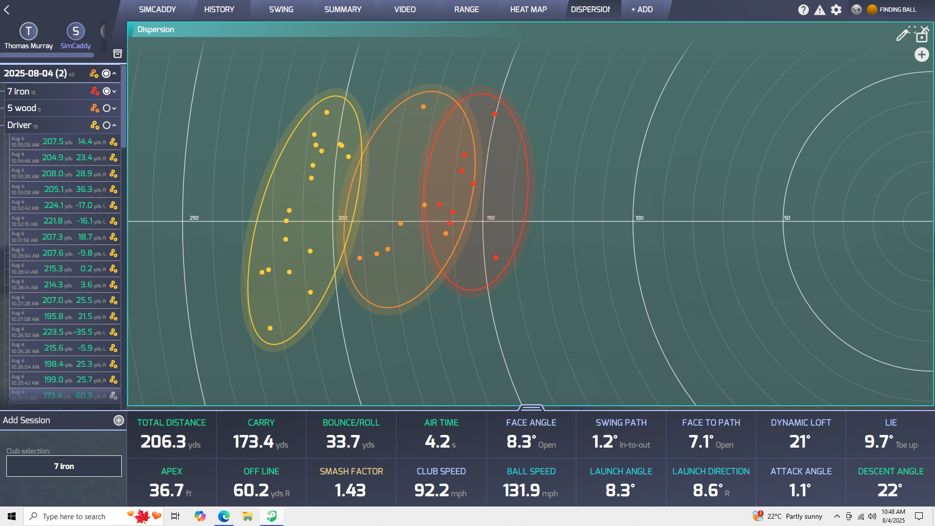Image resolution: width=935 pixels, height=526 pixels.
Task: Close the Dispersion panel with the X icon
Action: 925,29
